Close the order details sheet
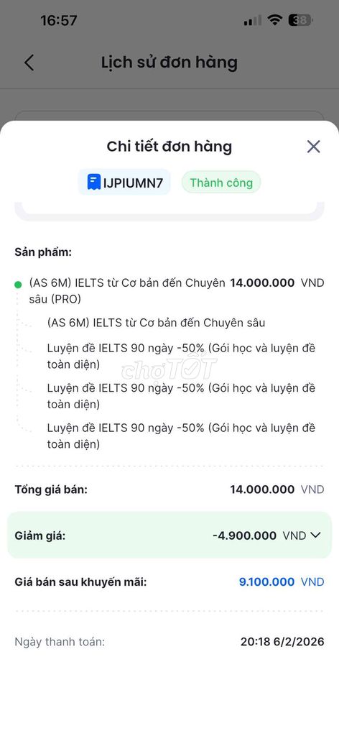Viewport: 339px width, 736px height. [x=313, y=147]
